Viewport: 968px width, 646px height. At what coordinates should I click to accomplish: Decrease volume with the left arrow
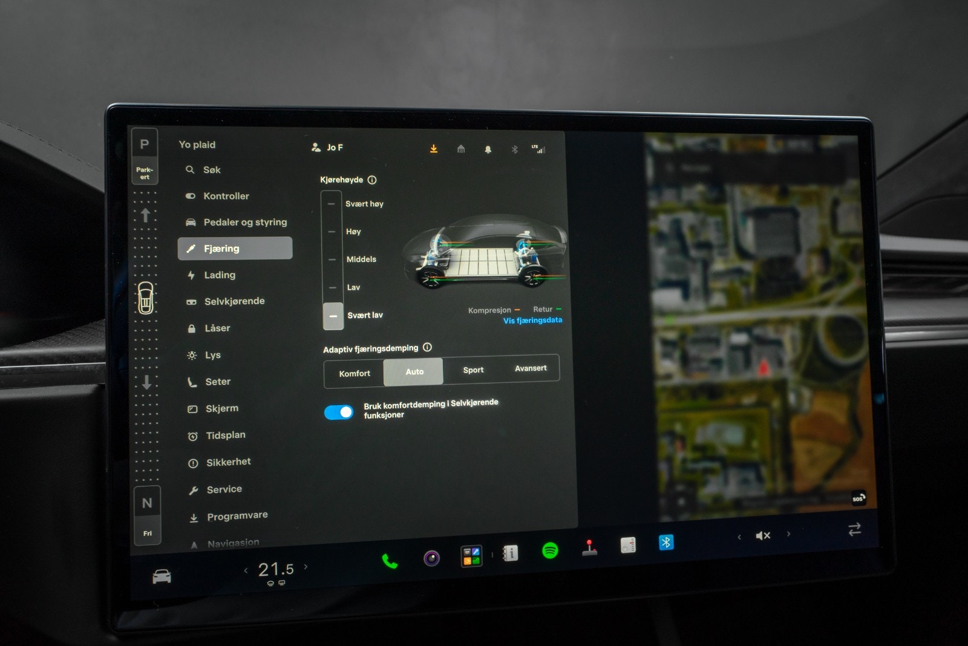739,537
